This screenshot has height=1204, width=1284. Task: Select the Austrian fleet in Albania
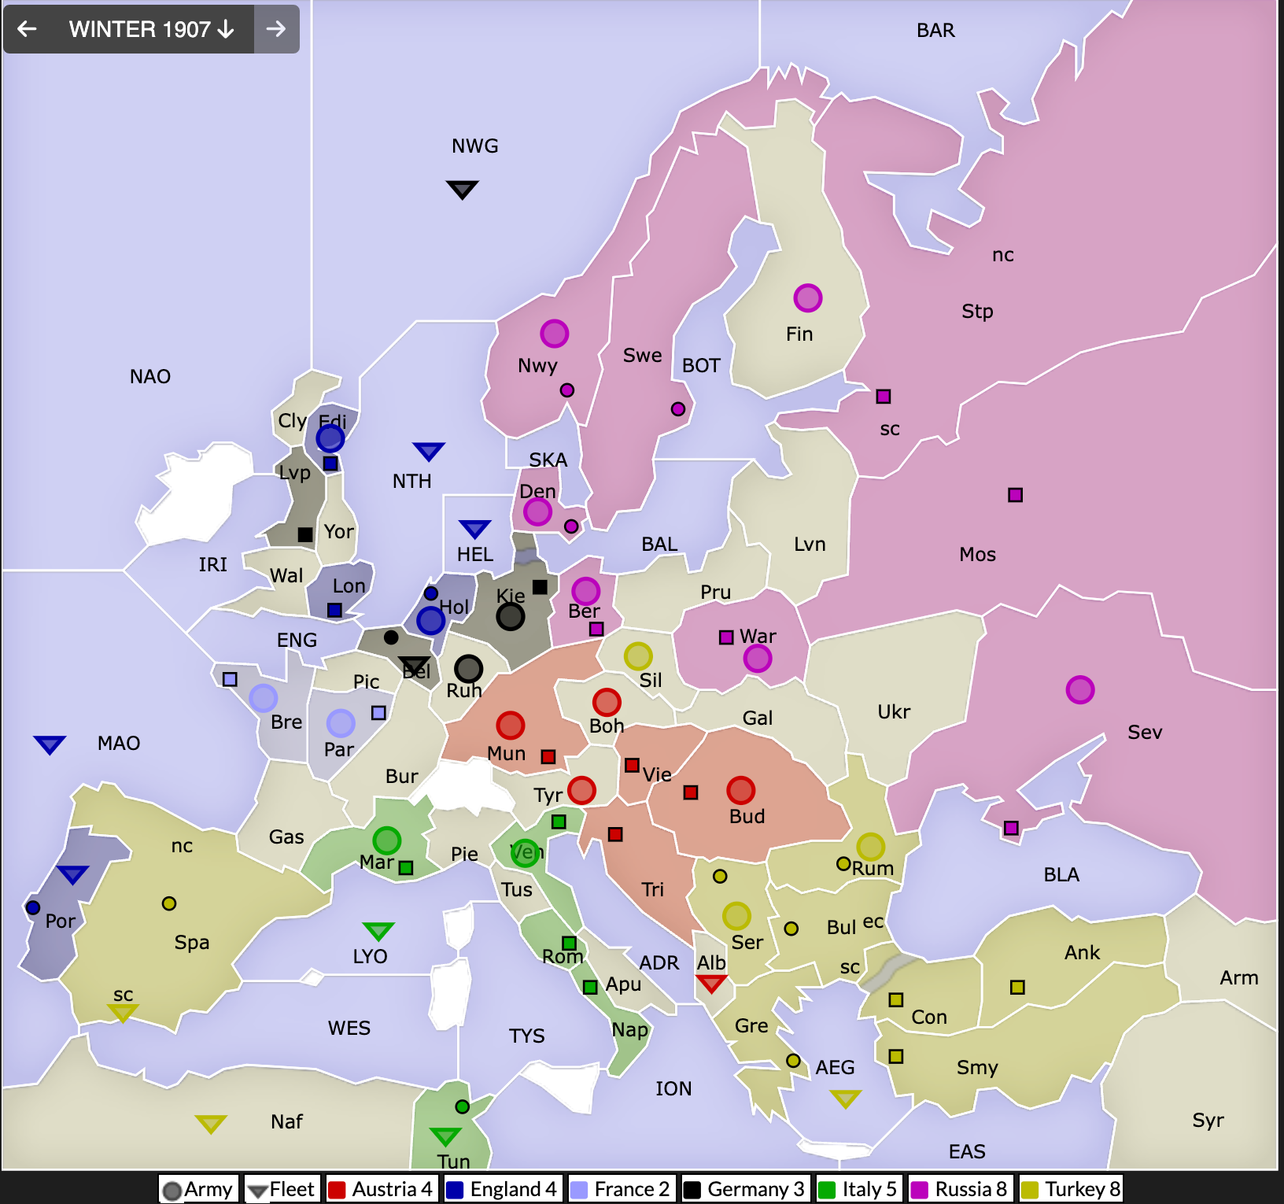tap(711, 984)
